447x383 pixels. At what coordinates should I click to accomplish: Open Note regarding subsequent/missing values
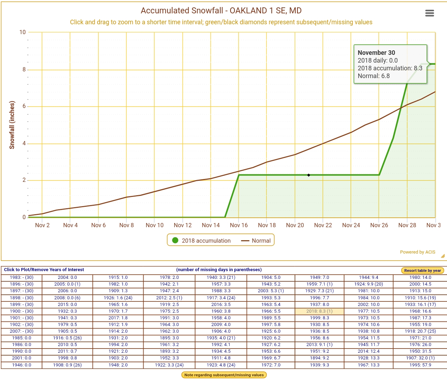pos(224,375)
